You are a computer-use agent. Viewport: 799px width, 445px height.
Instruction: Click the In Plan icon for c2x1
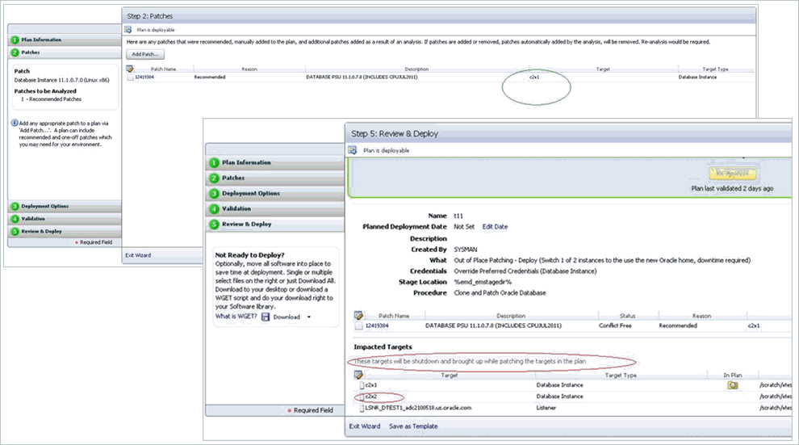click(x=732, y=385)
